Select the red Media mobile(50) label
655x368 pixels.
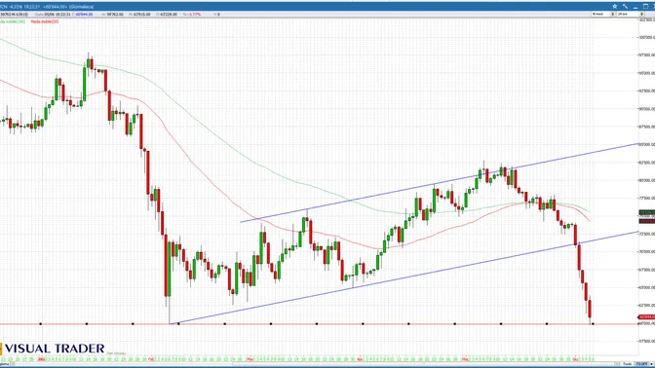tap(45, 21)
